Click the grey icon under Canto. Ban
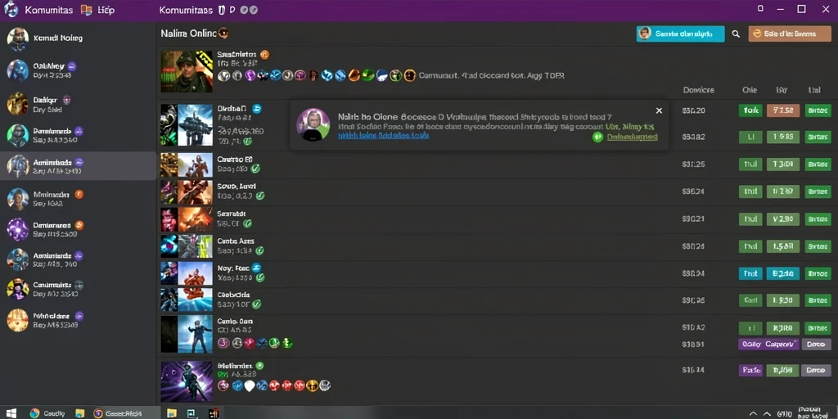Image resolution: width=838 pixels, height=419 pixels. pyautogui.click(x=237, y=343)
